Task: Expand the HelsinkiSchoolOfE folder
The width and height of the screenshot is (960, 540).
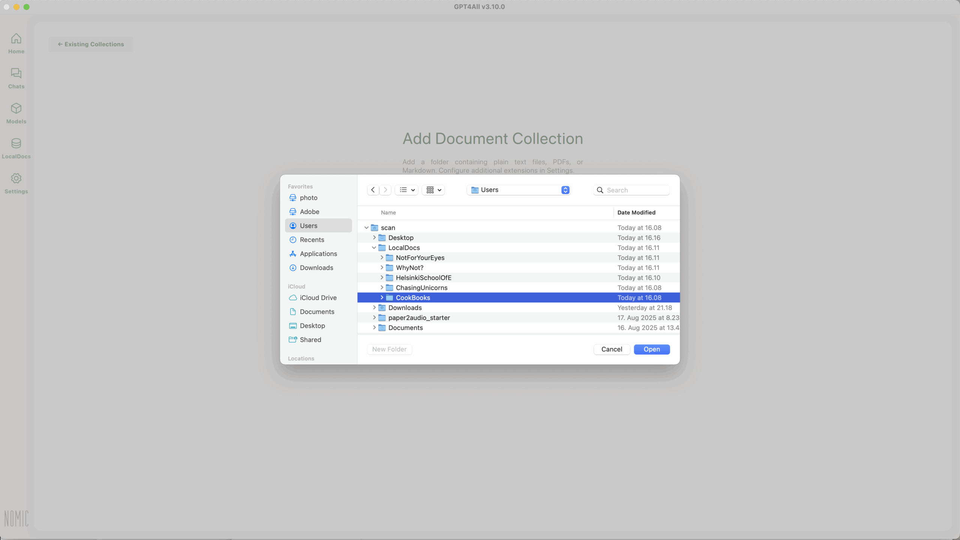Action: (382, 277)
